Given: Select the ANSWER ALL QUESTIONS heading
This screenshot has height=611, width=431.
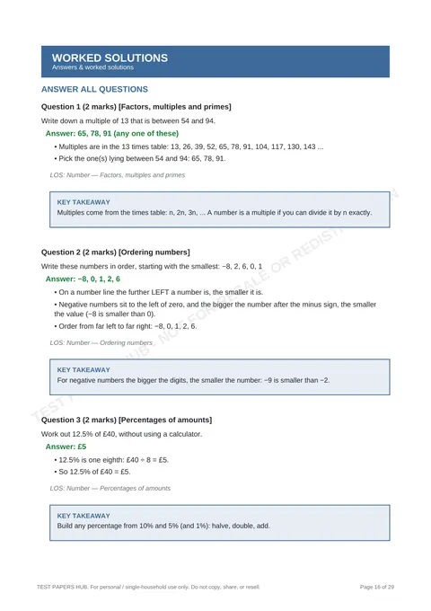Looking at the screenshot, I should pos(94,89).
